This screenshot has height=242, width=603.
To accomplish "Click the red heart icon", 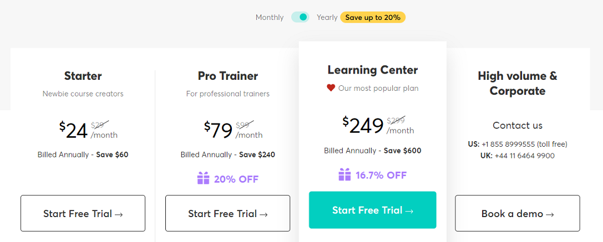I will (x=331, y=89).
